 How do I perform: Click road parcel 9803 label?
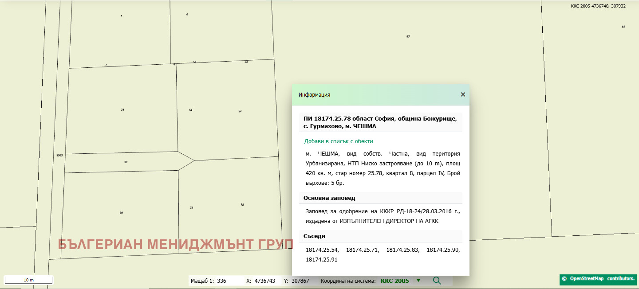point(59,155)
